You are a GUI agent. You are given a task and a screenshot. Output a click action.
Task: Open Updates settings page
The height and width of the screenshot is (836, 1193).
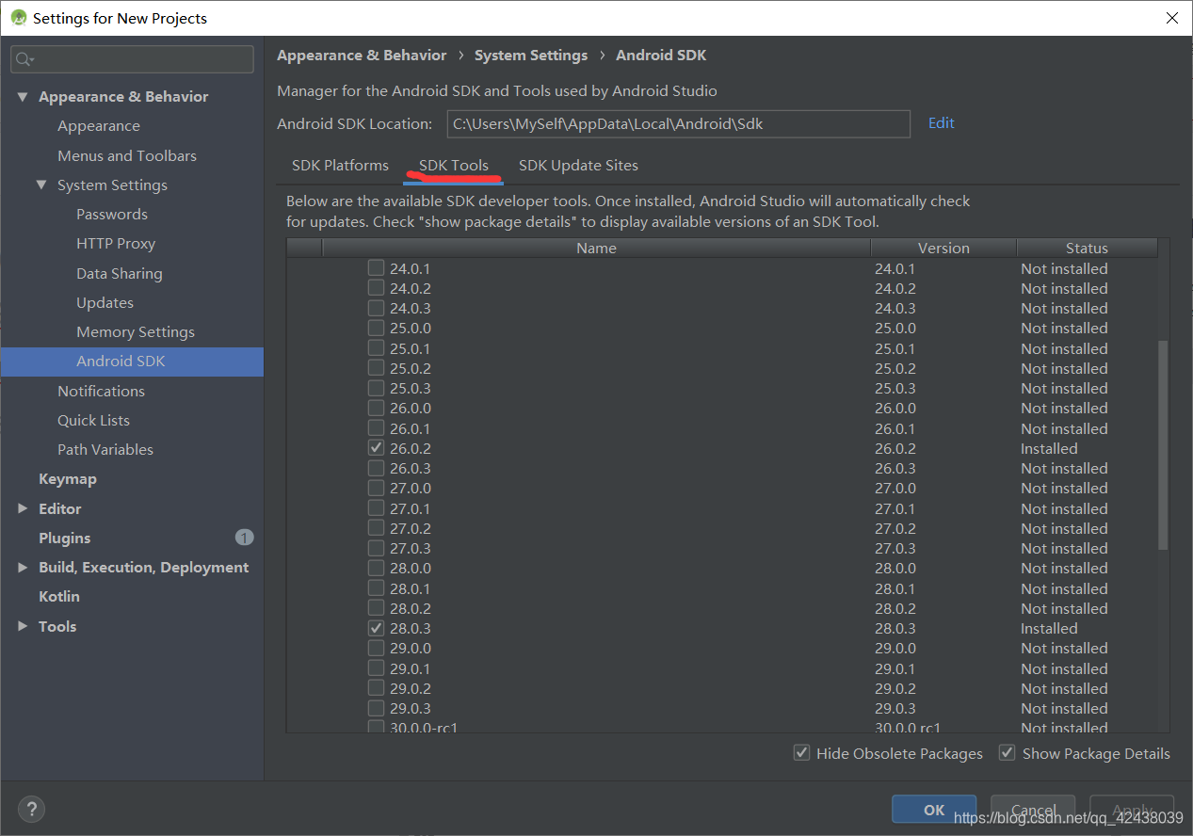105,302
